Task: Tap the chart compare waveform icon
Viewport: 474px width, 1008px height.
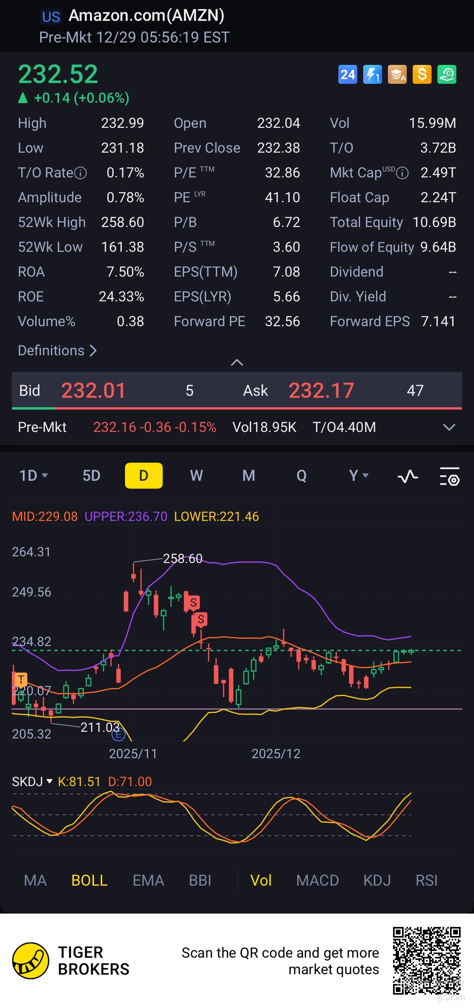Action: [x=408, y=476]
